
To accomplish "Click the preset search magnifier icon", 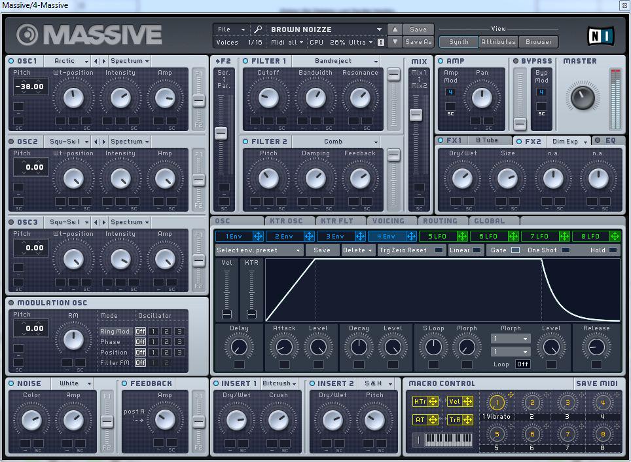I will pyautogui.click(x=258, y=29).
